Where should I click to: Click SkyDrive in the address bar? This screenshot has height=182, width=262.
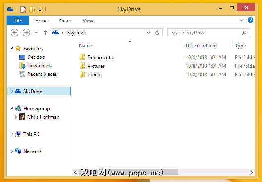pos(77,33)
